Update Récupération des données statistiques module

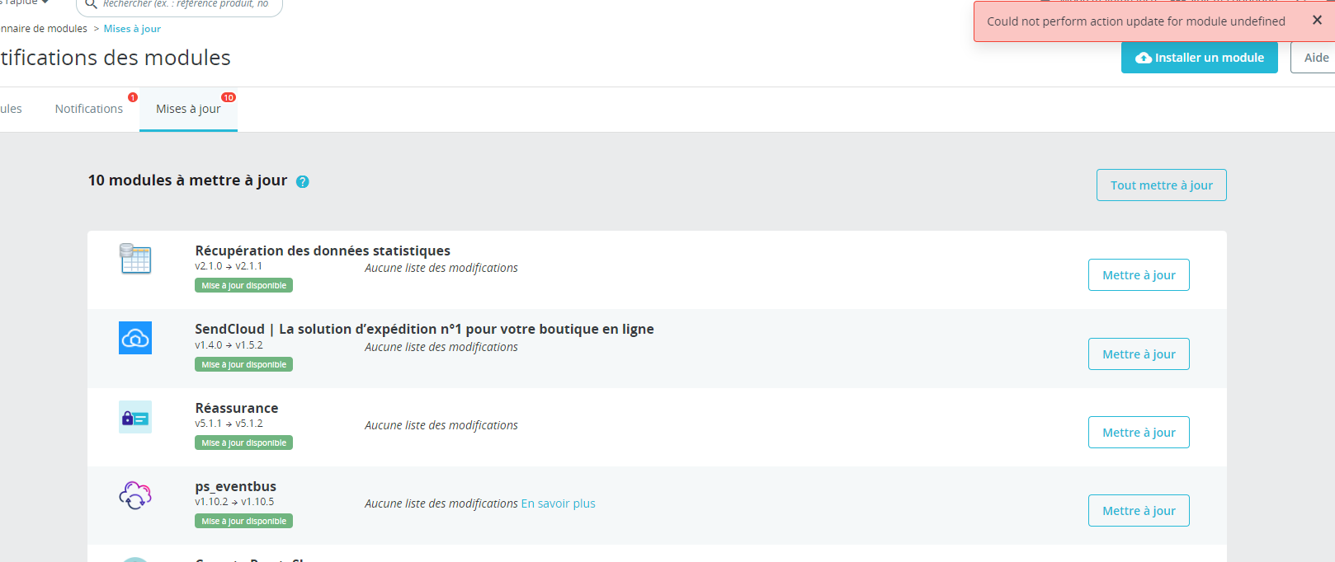pyautogui.click(x=1139, y=275)
